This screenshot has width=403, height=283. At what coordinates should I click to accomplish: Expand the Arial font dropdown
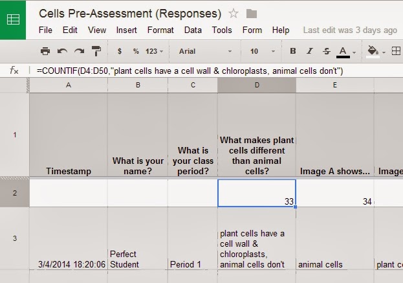(205, 51)
